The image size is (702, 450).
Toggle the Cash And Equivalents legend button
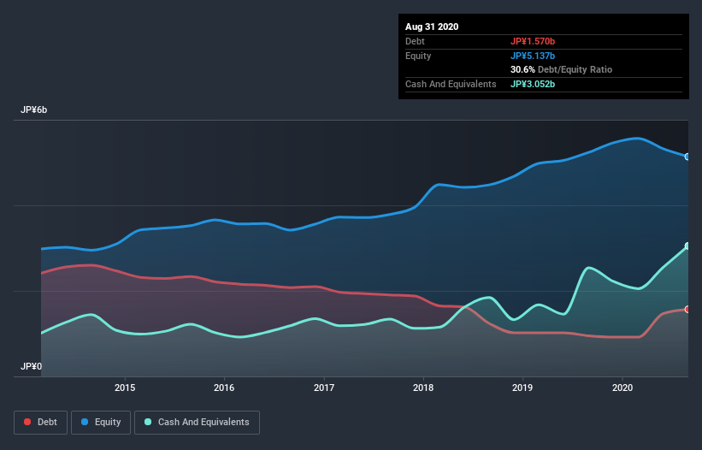197,423
